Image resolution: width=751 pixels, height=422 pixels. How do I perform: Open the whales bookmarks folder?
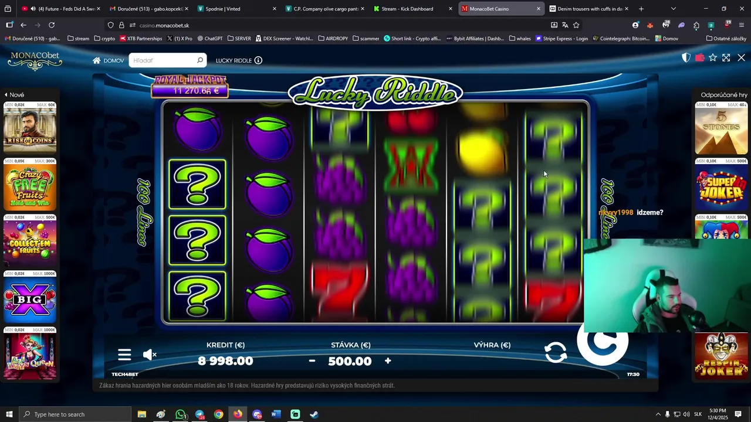point(520,39)
